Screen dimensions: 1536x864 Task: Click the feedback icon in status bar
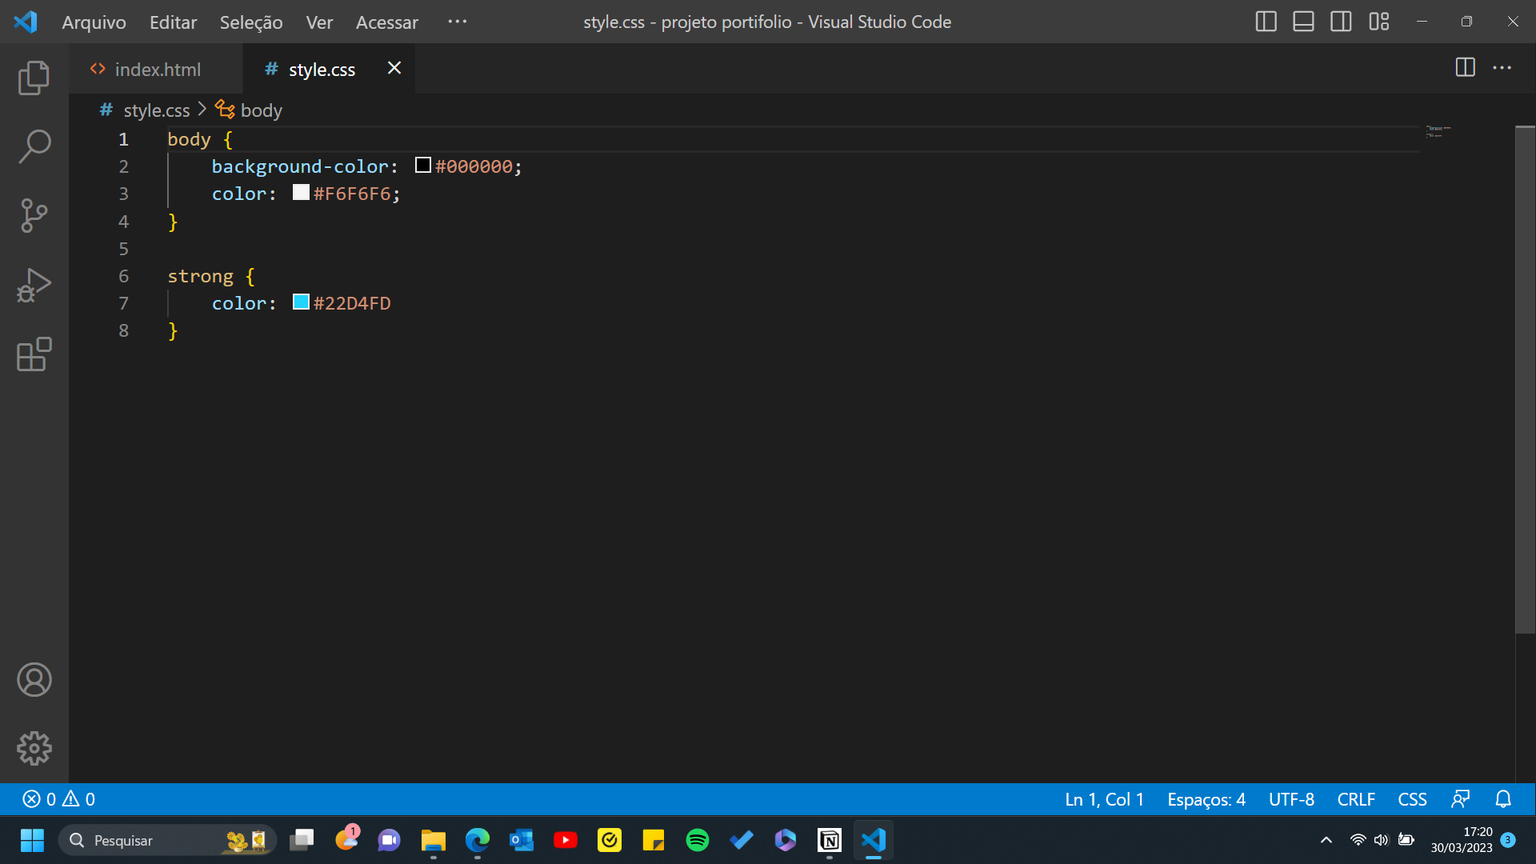pos(1461,799)
